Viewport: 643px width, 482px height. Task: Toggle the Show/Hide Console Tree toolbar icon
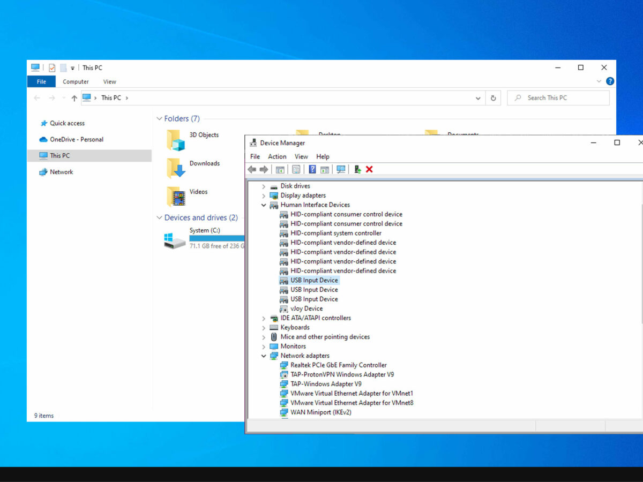pyautogui.click(x=280, y=169)
